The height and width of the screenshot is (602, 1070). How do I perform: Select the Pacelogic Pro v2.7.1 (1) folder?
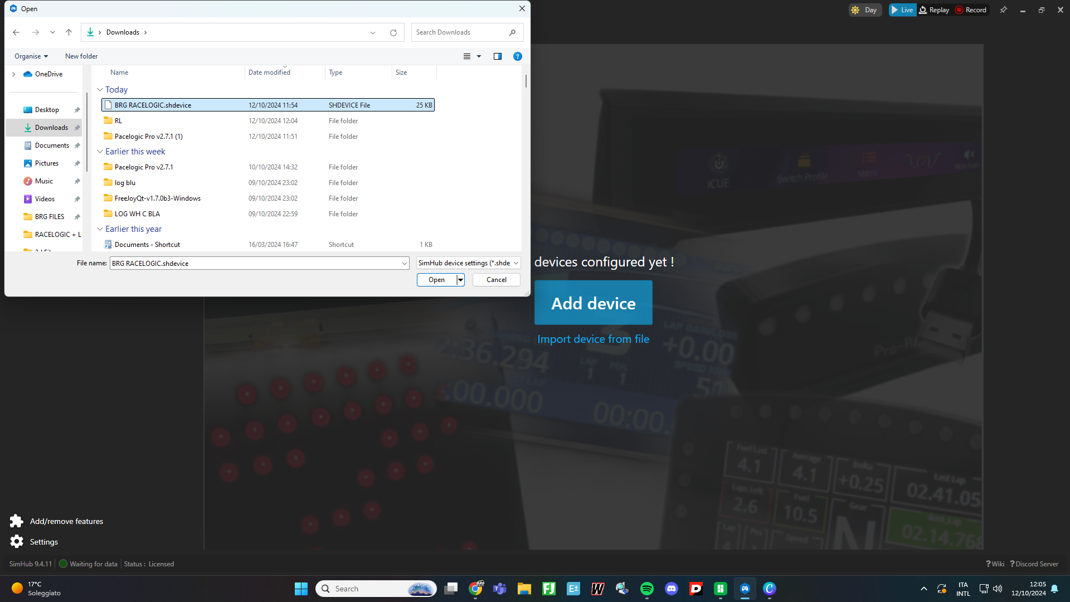pyautogui.click(x=268, y=136)
